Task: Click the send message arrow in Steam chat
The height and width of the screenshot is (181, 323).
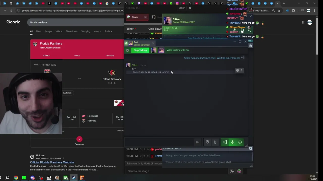Action: [x=198, y=142]
